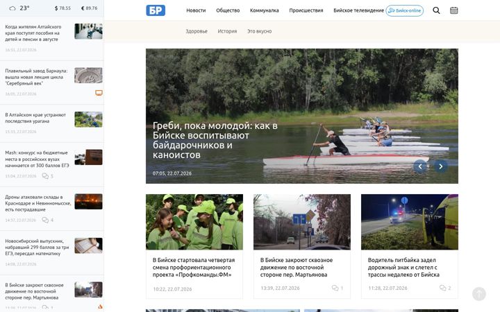500x312 pixels.
Task: Open the Коммуналка section
Action: [265, 10]
